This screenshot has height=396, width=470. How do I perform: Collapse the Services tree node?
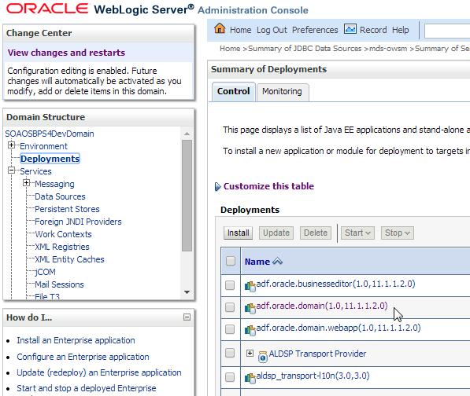click(11, 170)
